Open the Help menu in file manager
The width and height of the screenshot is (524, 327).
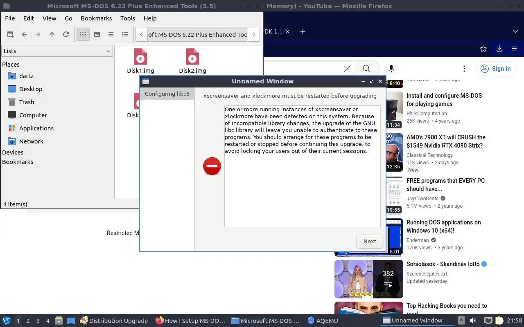click(150, 18)
